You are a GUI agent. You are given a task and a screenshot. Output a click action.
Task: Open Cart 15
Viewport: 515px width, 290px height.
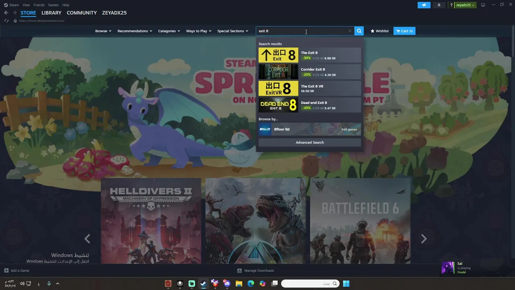point(404,31)
